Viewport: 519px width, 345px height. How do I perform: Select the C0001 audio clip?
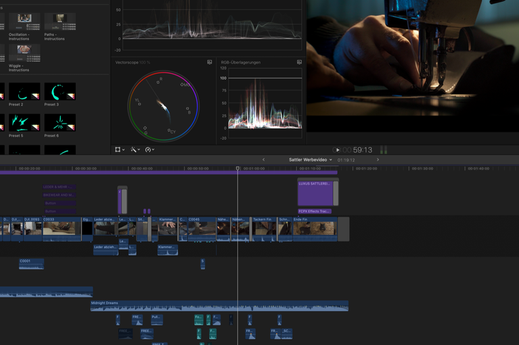(31, 264)
